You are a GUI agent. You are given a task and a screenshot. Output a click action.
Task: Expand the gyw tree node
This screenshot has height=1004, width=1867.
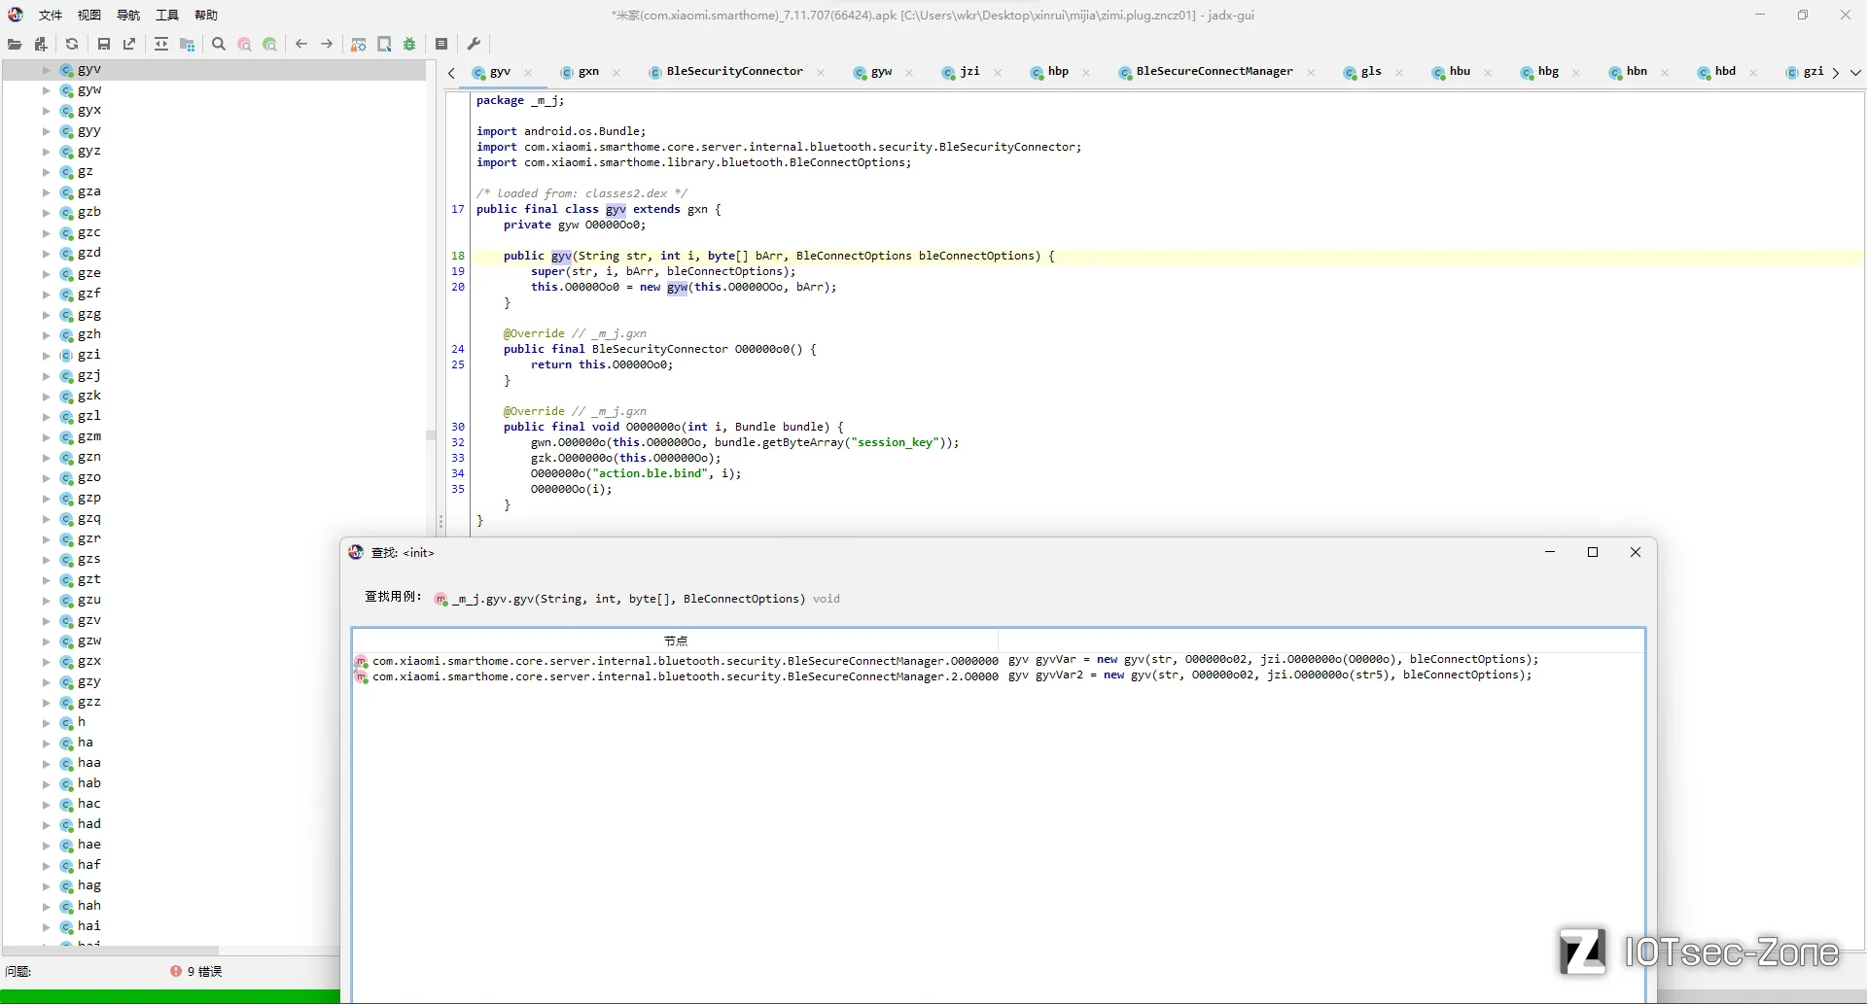[46, 90]
